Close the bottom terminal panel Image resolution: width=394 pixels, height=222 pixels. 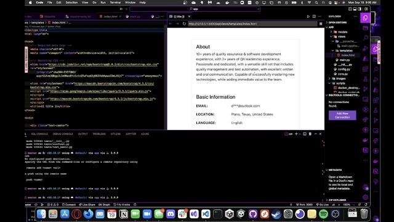320,134
